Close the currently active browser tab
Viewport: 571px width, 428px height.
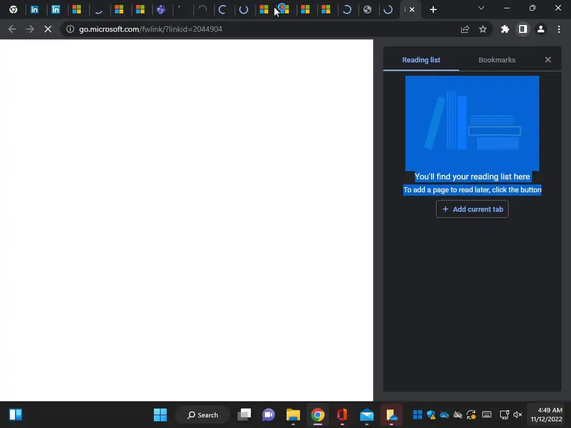pyautogui.click(x=412, y=9)
